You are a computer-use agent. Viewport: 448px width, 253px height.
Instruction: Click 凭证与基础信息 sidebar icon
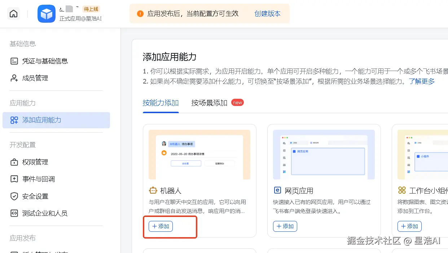(14, 61)
